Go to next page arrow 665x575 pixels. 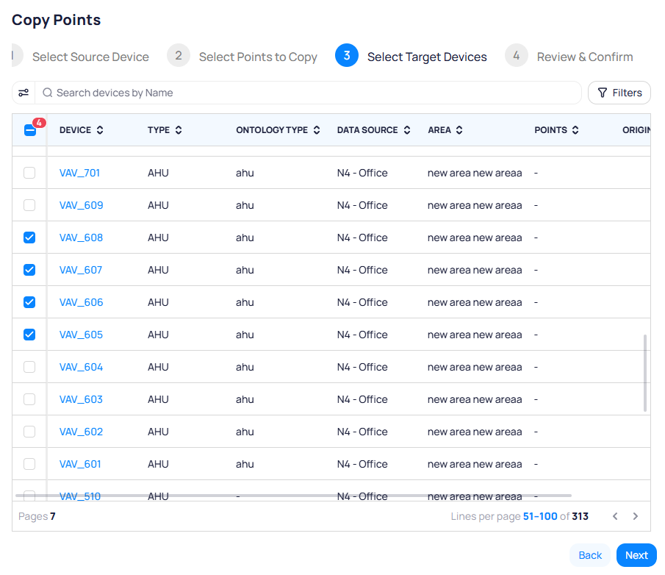(x=636, y=516)
